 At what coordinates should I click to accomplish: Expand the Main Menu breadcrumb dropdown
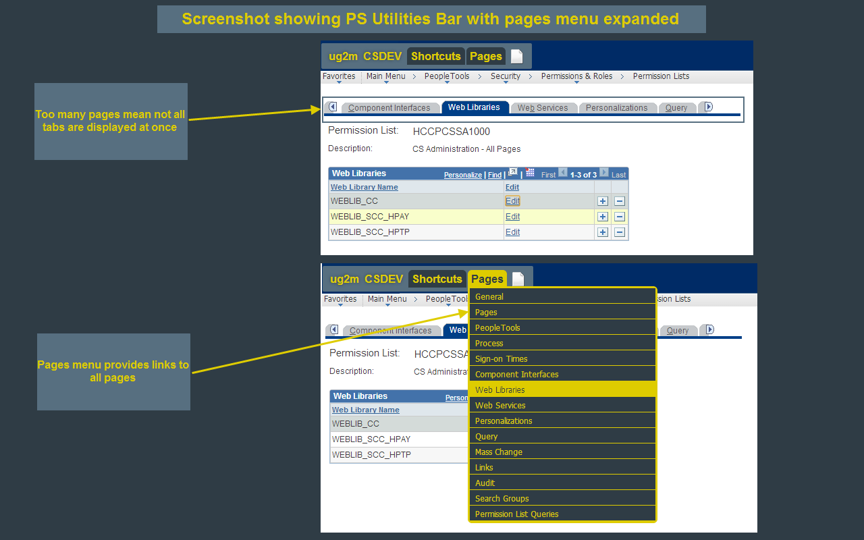click(x=386, y=82)
